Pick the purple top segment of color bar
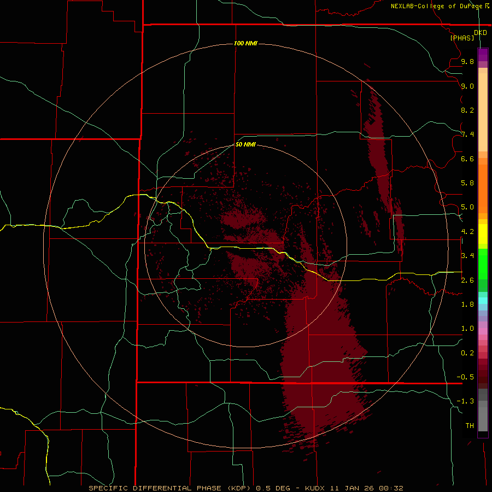This screenshot has width=492, height=492. pyautogui.click(x=483, y=55)
